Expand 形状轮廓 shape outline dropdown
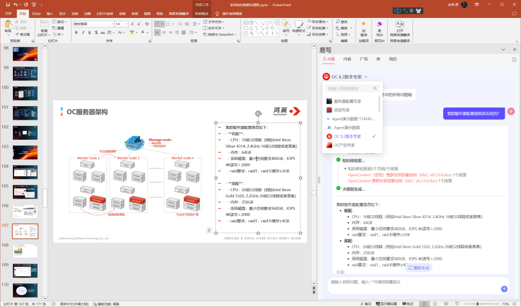 [x=318, y=28]
